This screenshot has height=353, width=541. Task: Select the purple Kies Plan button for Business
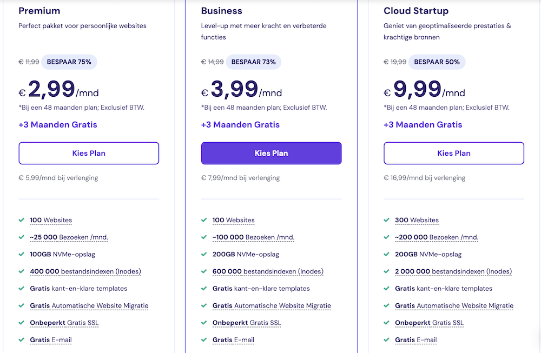(271, 153)
